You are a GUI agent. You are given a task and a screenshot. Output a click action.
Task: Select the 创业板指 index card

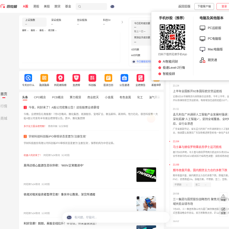pyautogui.click(x=86, y=22)
